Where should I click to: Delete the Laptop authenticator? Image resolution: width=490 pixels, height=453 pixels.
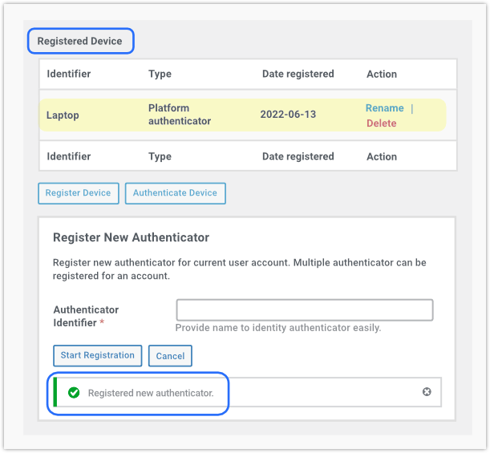pyautogui.click(x=381, y=123)
